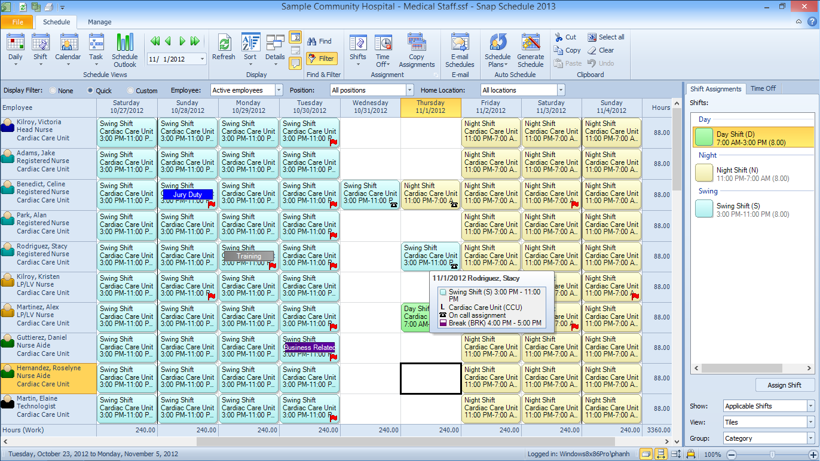
Task: Toggle the padlock button in status bar
Action: (690, 454)
